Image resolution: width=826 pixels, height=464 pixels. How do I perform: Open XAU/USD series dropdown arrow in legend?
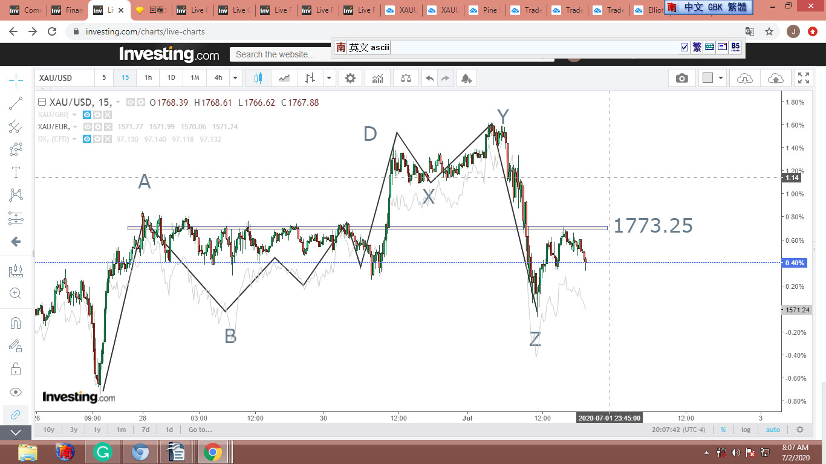pos(118,103)
